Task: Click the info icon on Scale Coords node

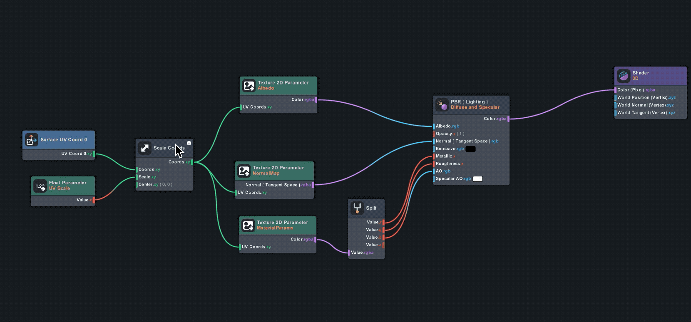Action: (189, 143)
